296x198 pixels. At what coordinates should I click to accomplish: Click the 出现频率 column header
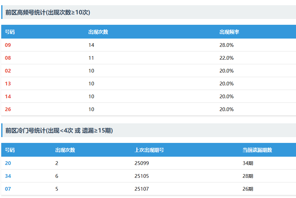coord(229,32)
